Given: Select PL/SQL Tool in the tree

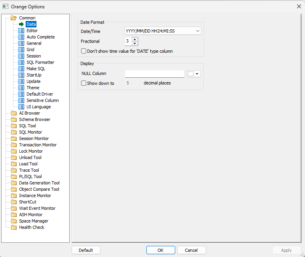Looking at the screenshot, I should [30, 176].
